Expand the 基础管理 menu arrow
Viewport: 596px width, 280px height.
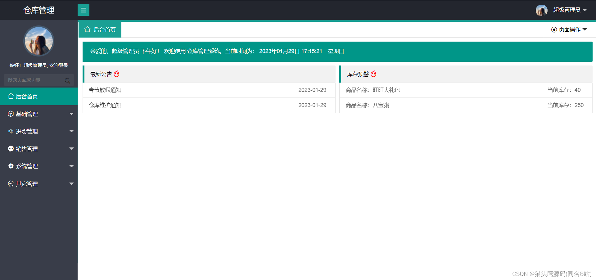72,114
